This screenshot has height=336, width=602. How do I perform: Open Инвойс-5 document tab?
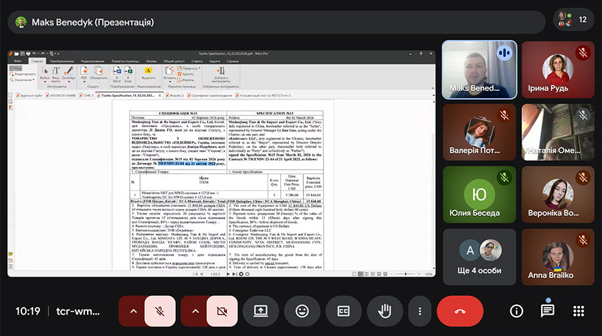(175, 96)
